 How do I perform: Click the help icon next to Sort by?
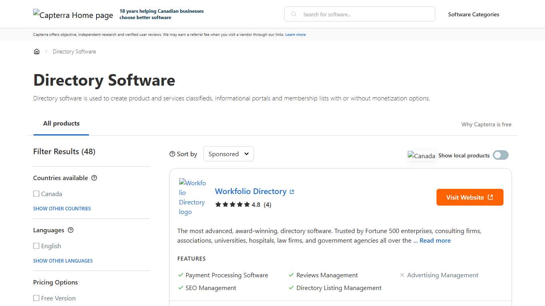172,154
